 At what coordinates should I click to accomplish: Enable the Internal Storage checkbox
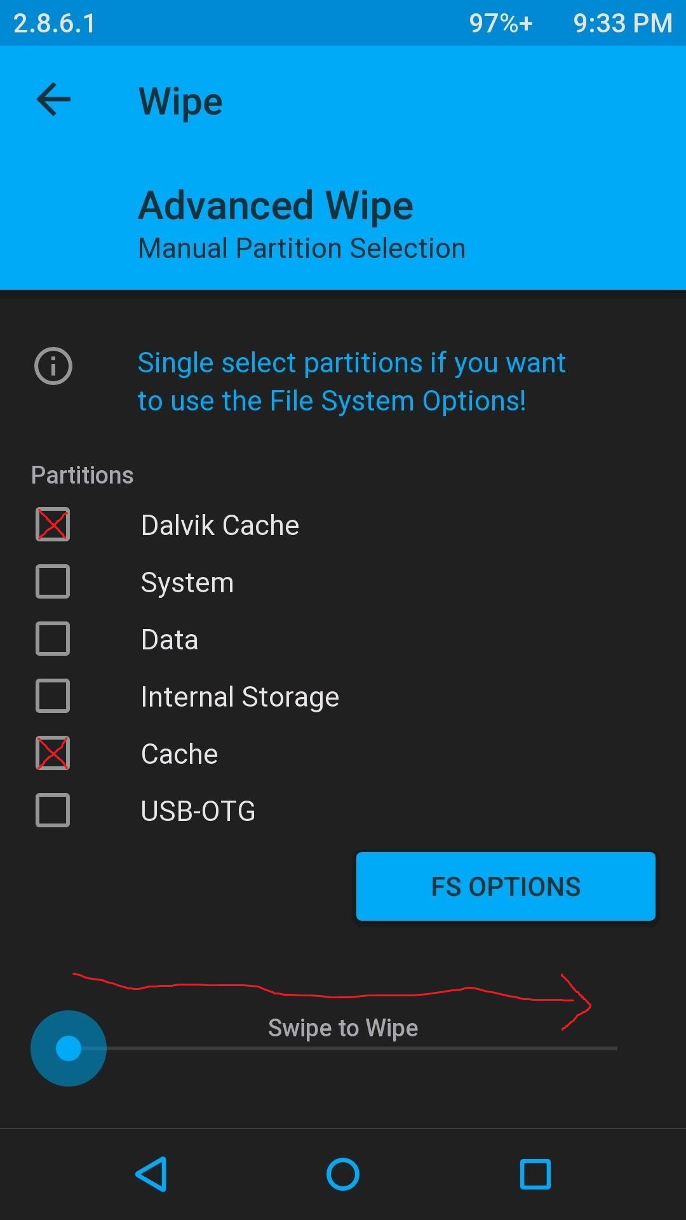pos(53,696)
